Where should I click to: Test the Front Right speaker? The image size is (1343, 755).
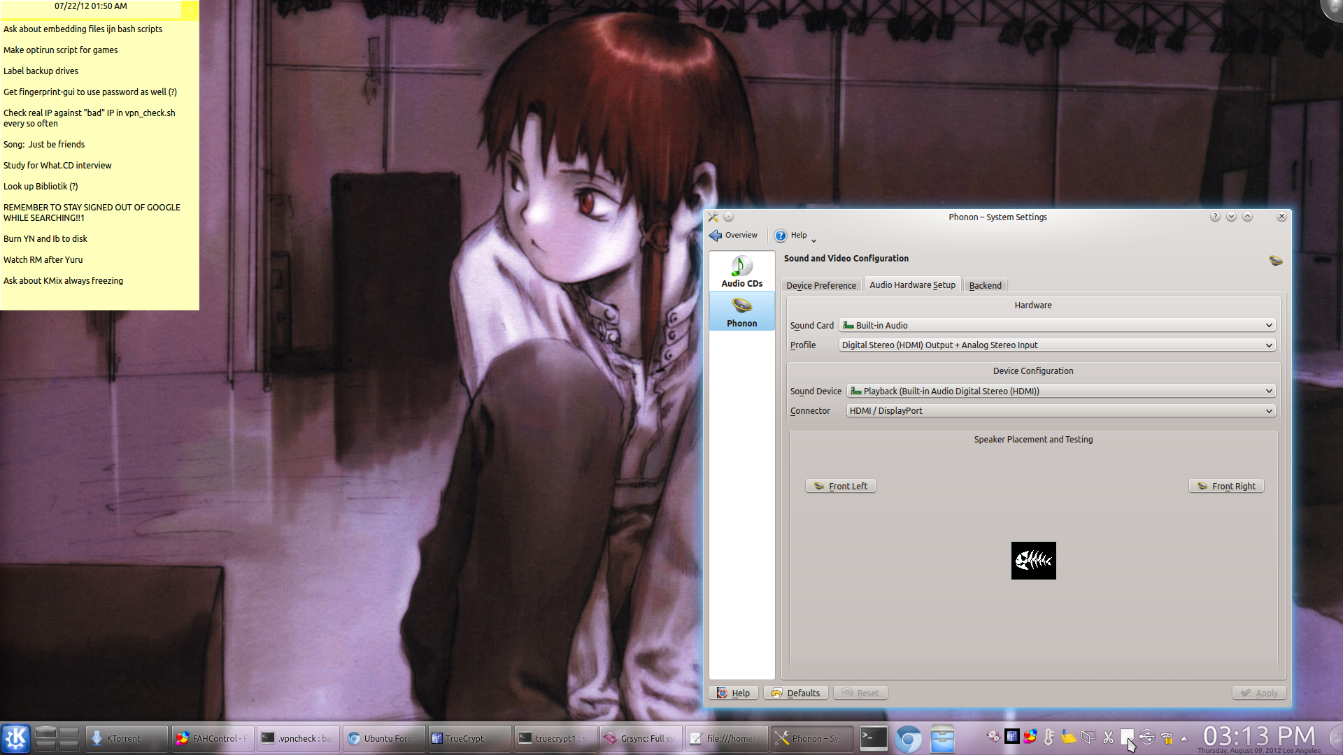[x=1226, y=486]
